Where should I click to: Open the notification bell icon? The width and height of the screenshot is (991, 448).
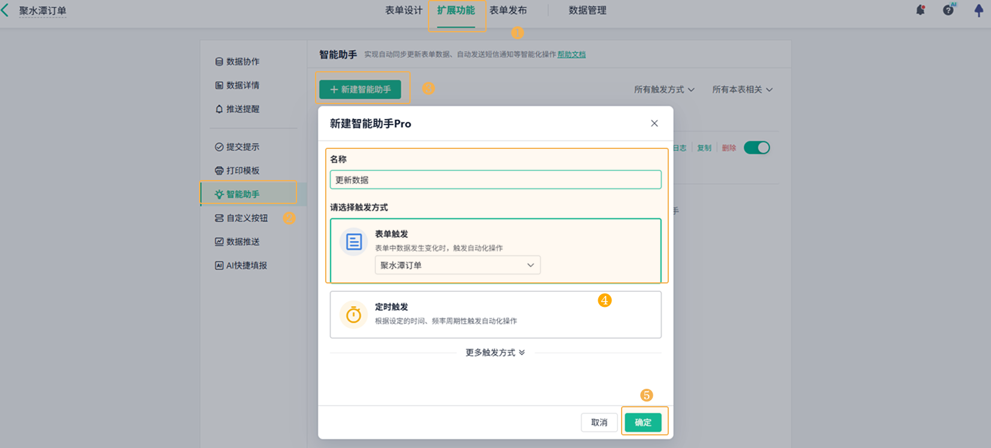coord(920,10)
